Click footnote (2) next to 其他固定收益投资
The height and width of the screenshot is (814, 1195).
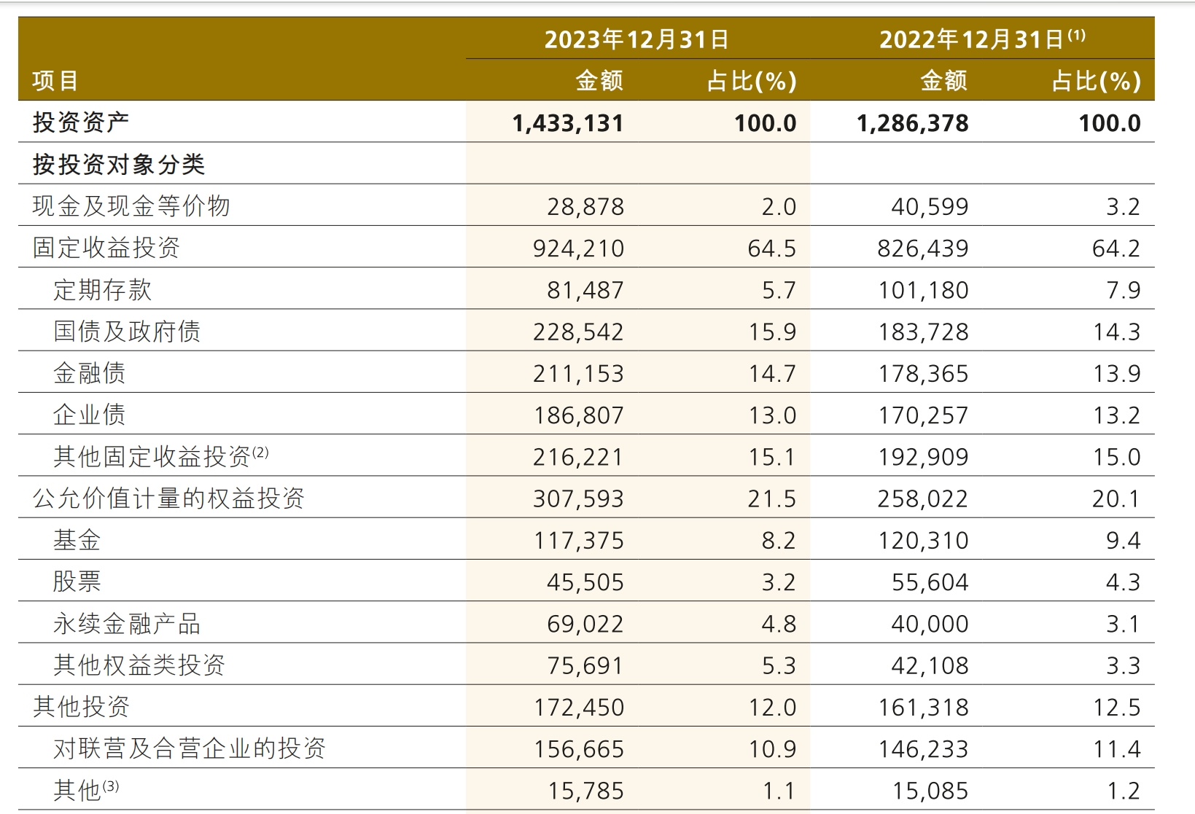tap(260, 453)
